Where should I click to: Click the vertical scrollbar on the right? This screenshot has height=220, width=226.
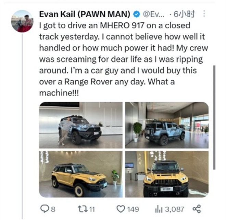[215, 103]
